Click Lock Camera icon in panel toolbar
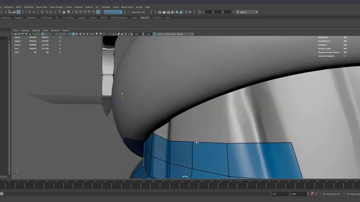 19,34
